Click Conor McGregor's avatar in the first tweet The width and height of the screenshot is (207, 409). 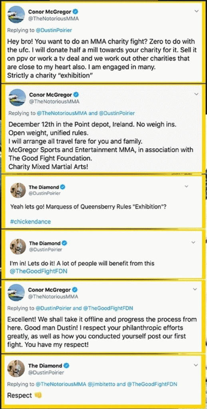coord(16,15)
